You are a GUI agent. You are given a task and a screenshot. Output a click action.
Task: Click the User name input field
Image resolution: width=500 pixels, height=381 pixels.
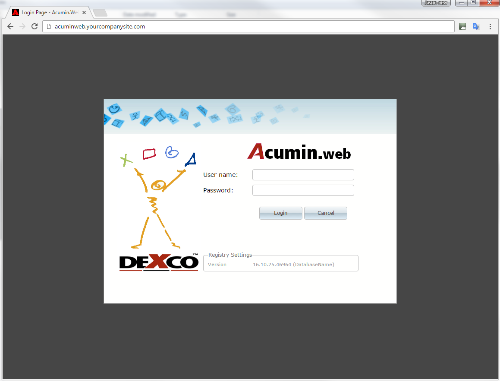point(303,175)
